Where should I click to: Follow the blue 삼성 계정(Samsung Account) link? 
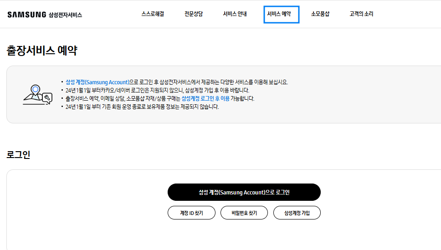coord(97,82)
